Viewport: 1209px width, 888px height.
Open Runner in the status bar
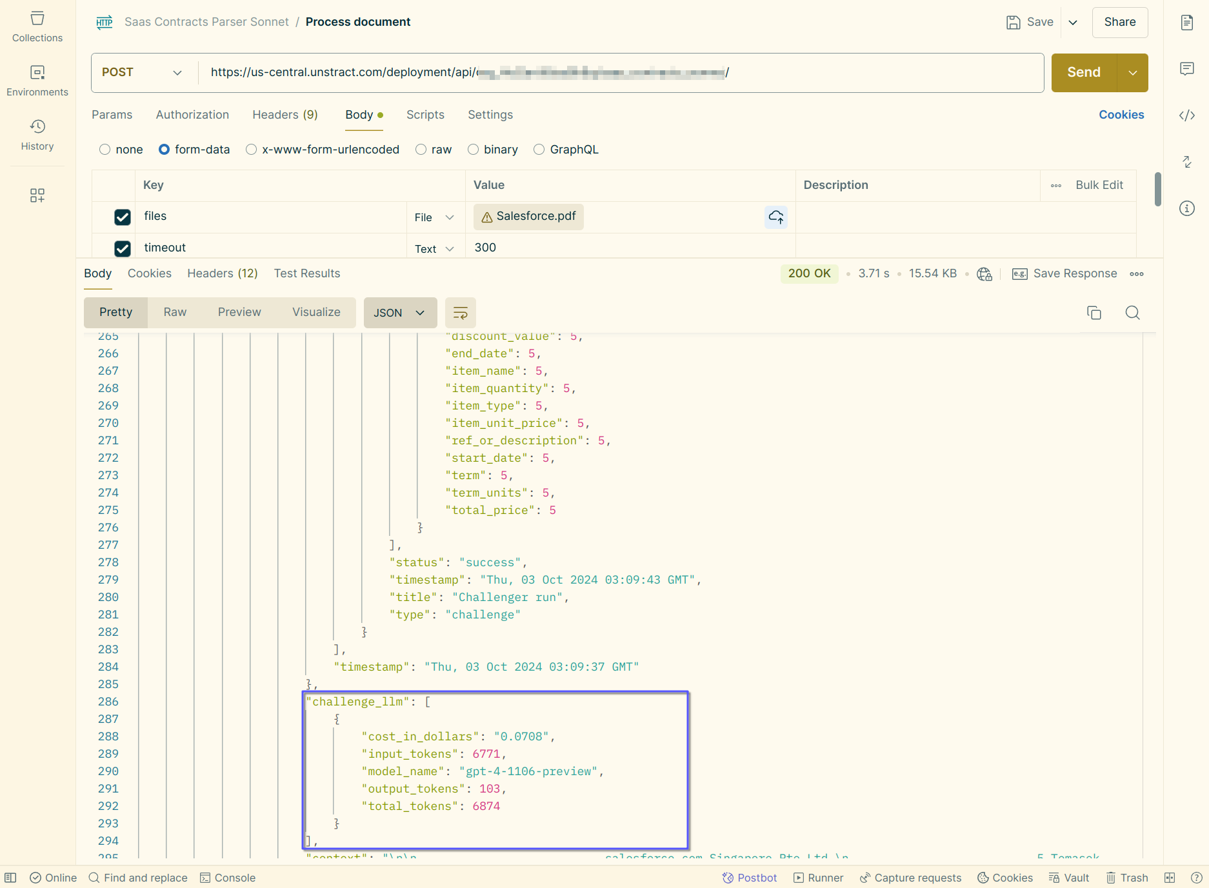[x=819, y=878]
